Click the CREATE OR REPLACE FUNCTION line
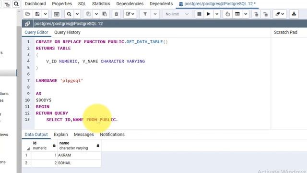The image size is (307, 173). click(102, 42)
